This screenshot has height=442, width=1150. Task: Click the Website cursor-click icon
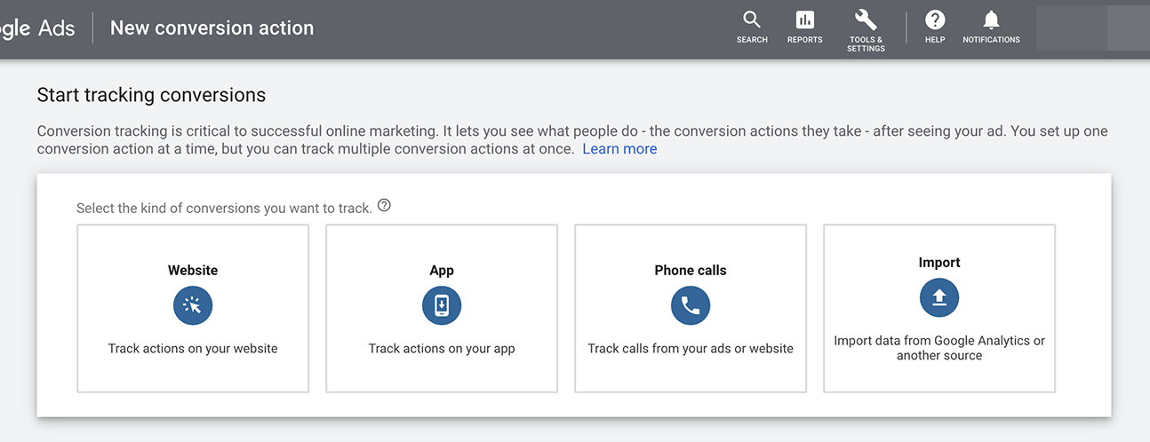coord(193,306)
